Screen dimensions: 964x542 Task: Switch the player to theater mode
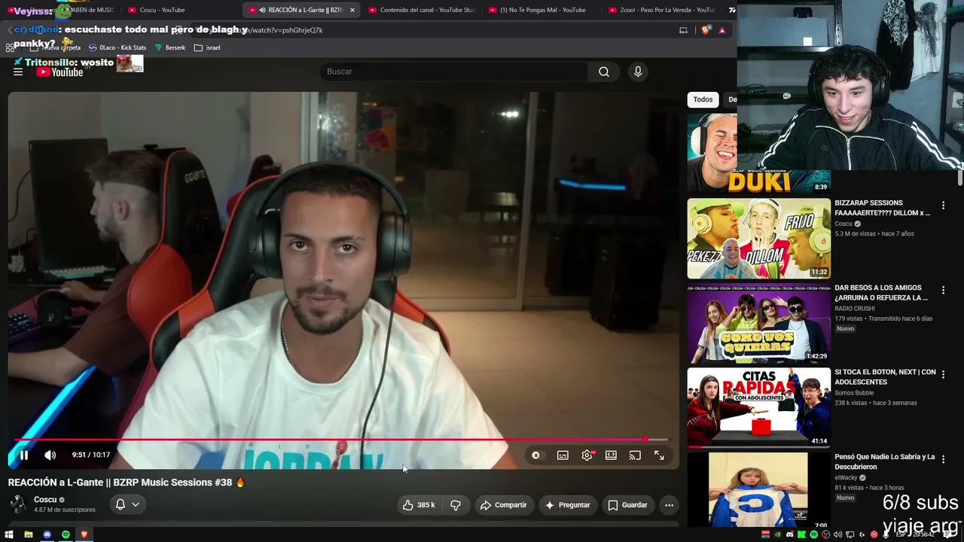[611, 455]
